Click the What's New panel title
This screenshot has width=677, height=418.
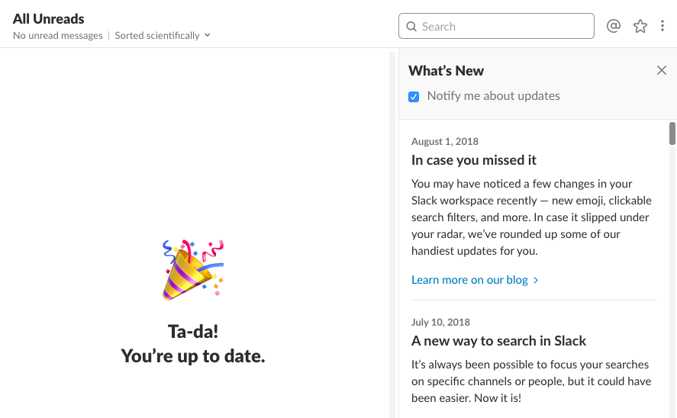446,71
